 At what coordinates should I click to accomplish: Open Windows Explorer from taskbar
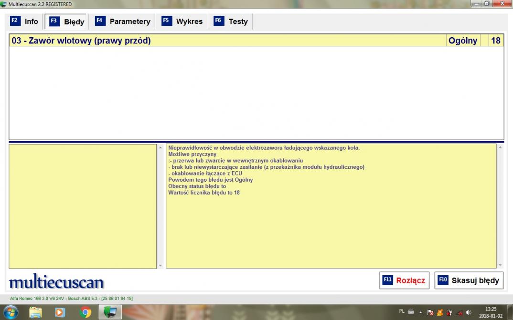pos(35,312)
